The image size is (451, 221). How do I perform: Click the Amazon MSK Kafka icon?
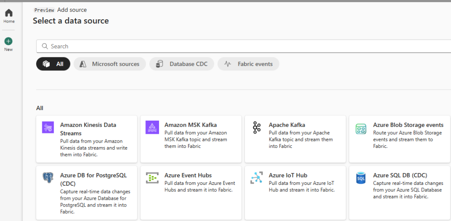[x=152, y=127]
